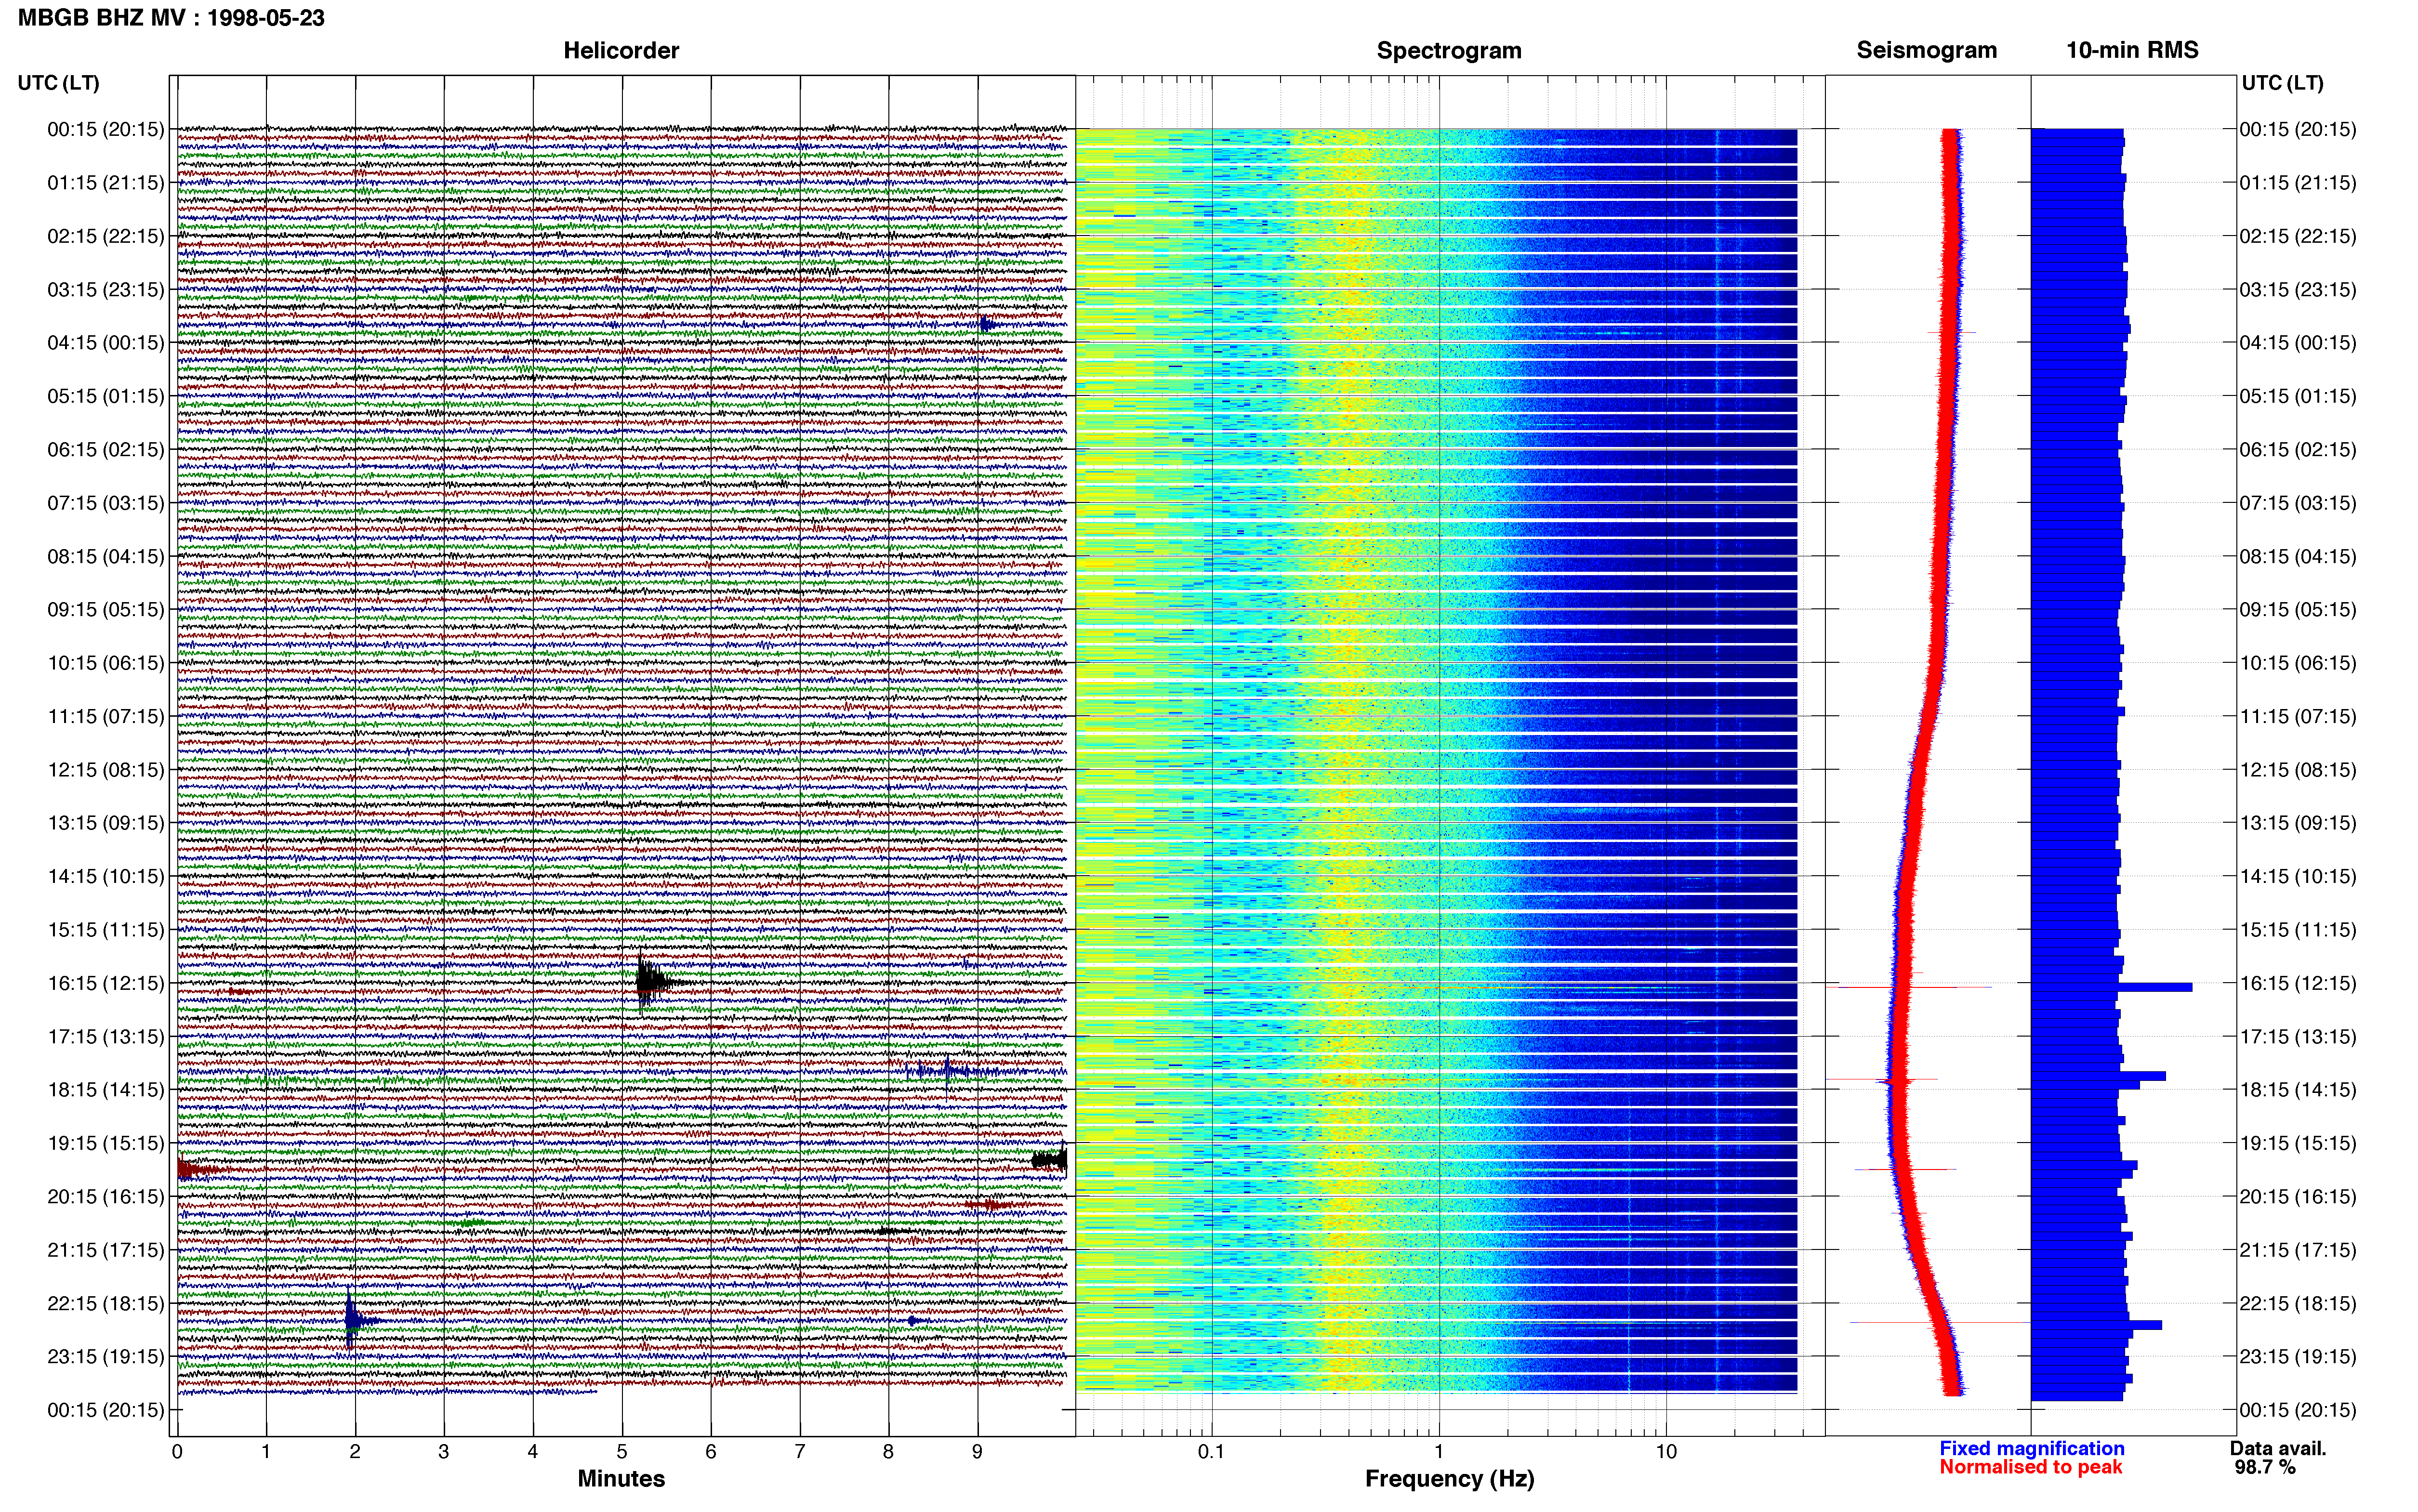Click minute tick '0' on the Minutes axis
The image size is (2418, 1512).
(177, 1452)
